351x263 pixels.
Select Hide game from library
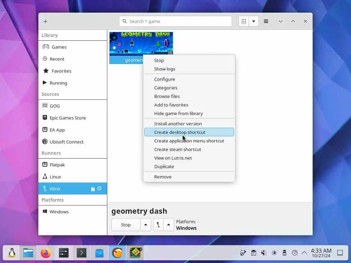(189, 113)
